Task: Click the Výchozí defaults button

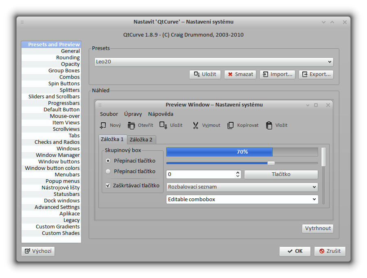Action: click(38, 251)
